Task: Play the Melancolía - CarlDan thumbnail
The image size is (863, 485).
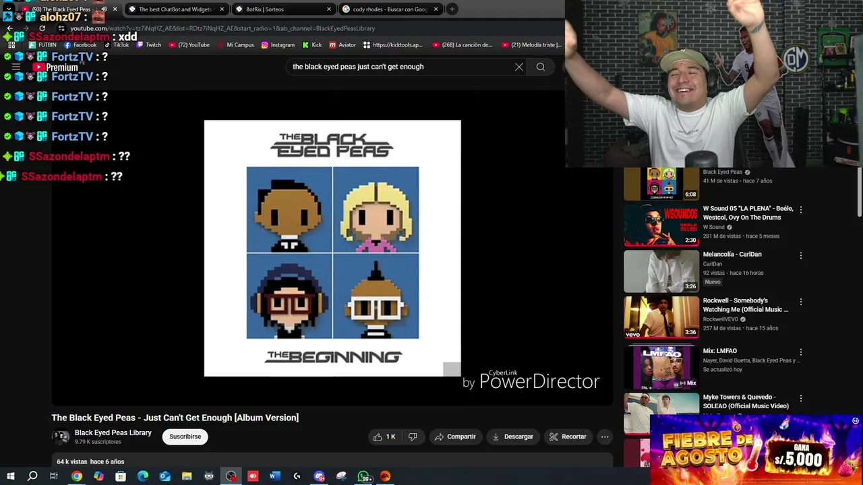Action: [661, 271]
